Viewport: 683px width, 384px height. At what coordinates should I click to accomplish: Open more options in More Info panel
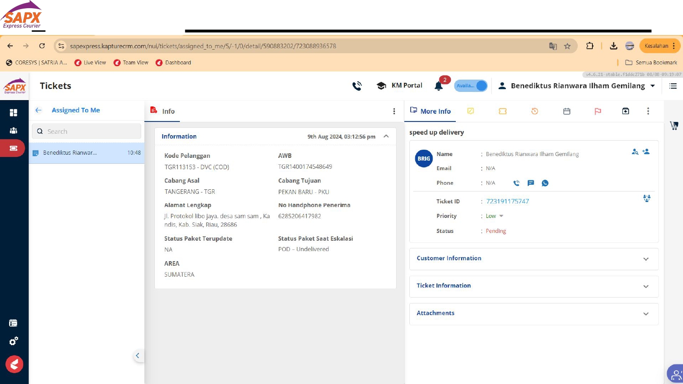click(648, 111)
